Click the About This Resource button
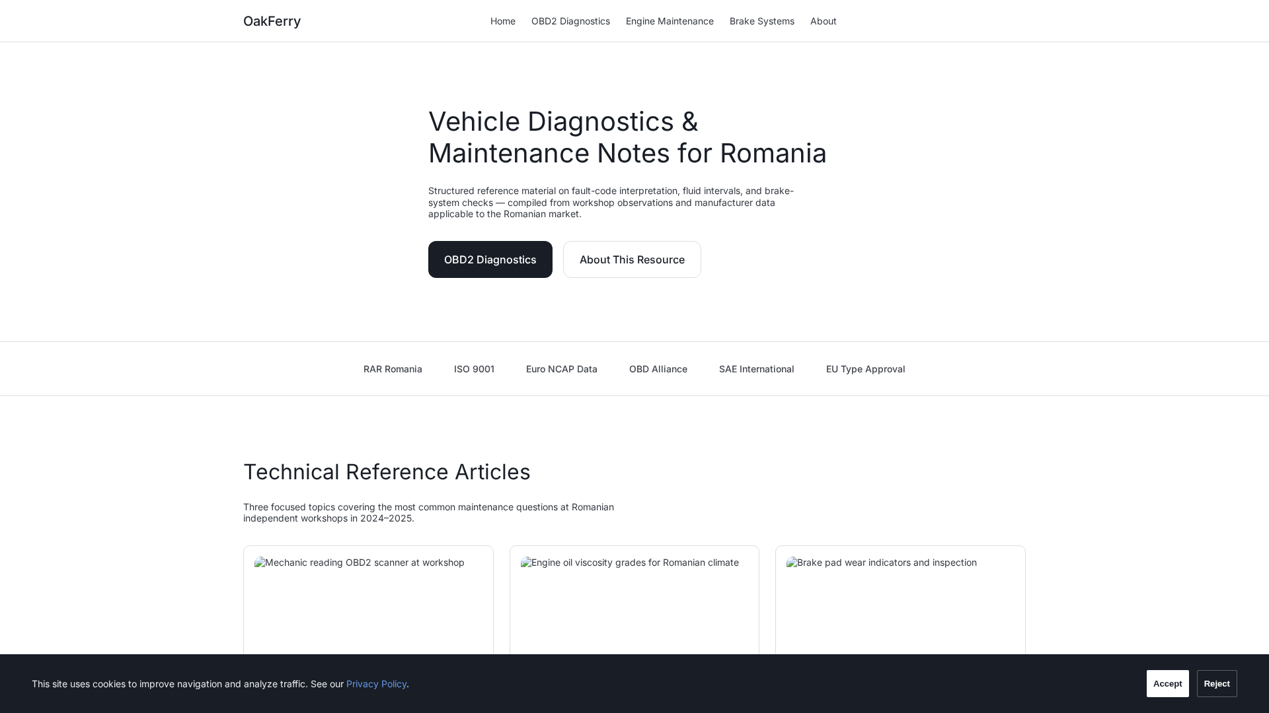The width and height of the screenshot is (1269, 713). point(632,259)
